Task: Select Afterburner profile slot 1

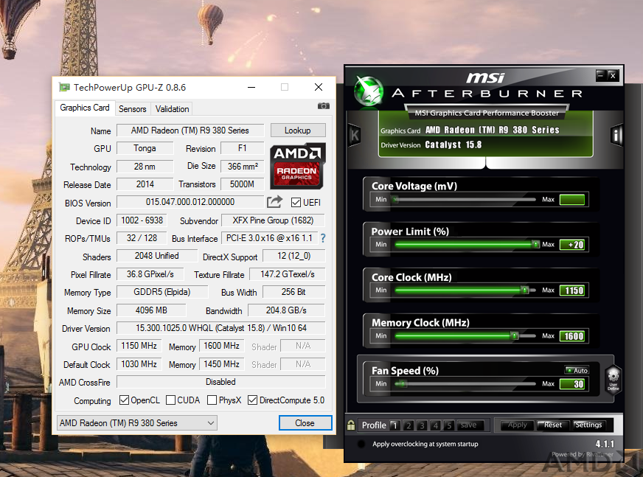Action: pos(395,425)
